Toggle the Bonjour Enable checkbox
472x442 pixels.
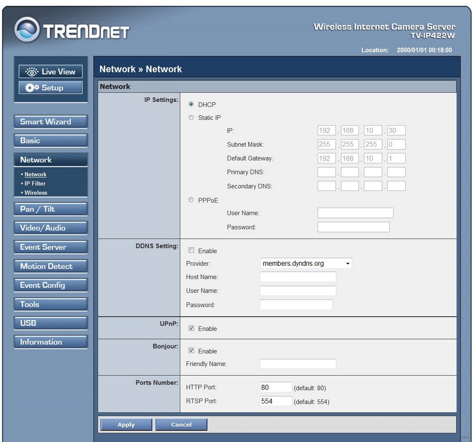pos(191,350)
